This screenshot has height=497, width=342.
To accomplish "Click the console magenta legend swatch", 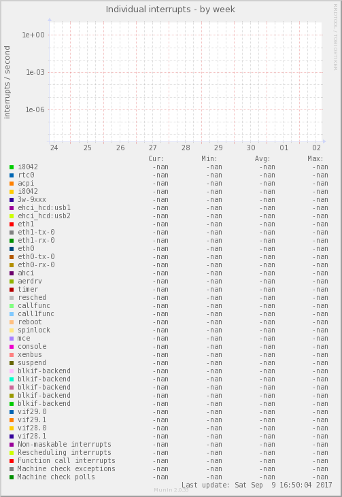I will click(12, 347).
